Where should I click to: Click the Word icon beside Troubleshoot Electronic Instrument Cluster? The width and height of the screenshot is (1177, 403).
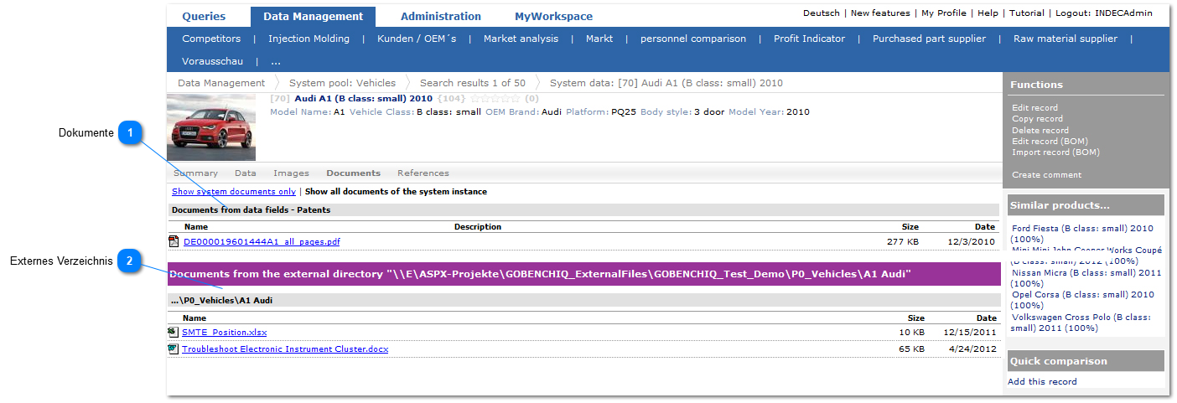(x=173, y=349)
